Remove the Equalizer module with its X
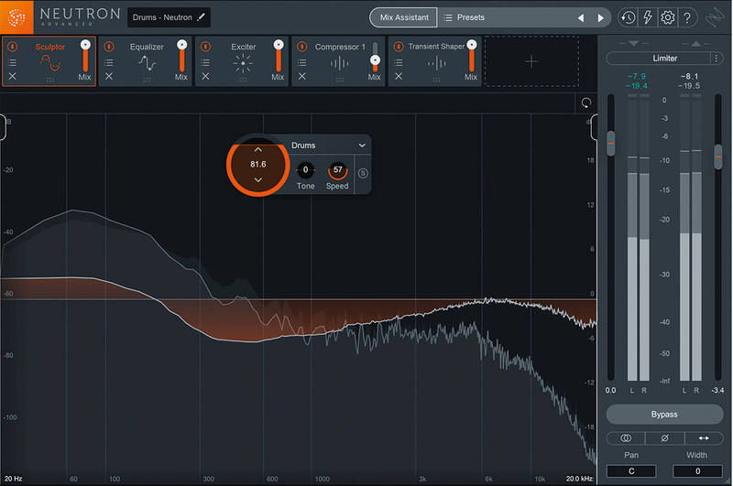This screenshot has width=733, height=486. [109, 76]
